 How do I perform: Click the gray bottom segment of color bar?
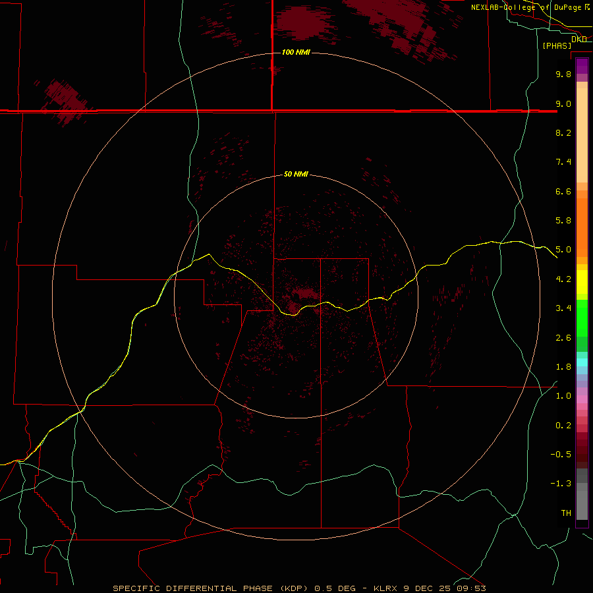coord(582,505)
